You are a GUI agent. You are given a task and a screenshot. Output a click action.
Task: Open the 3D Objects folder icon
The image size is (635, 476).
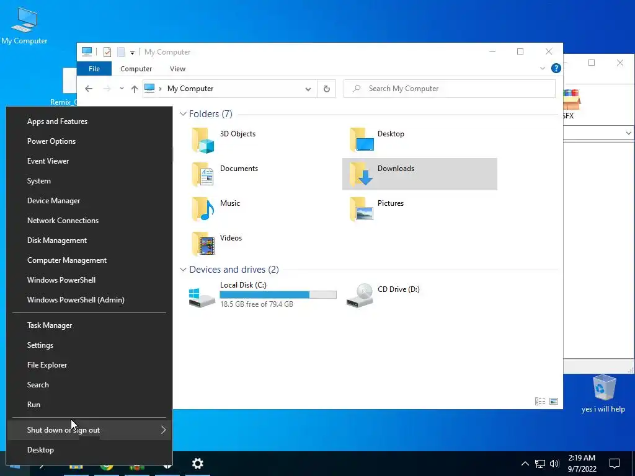pyautogui.click(x=203, y=140)
